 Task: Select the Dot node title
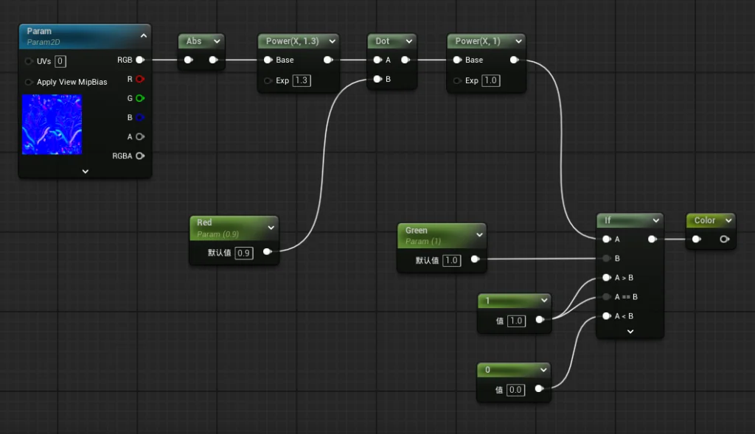(383, 41)
